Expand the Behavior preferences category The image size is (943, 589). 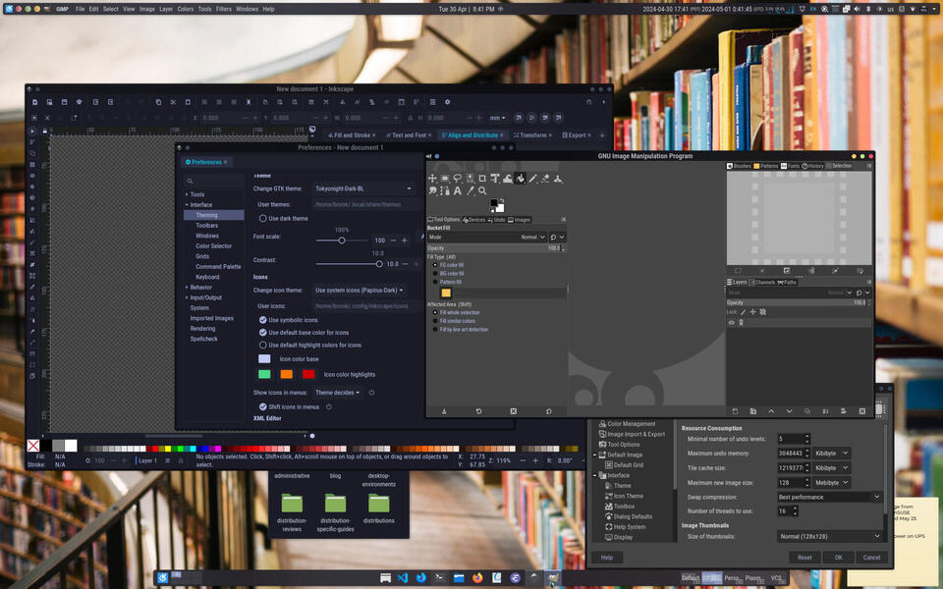click(187, 288)
